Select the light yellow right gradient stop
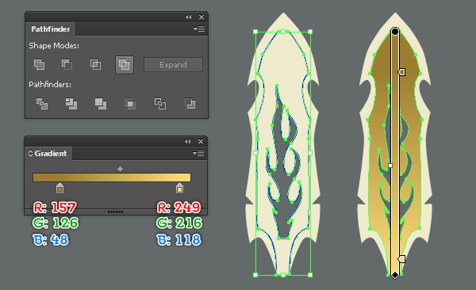The width and height of the screenshot is (476, 290). (x=179, y=188)
